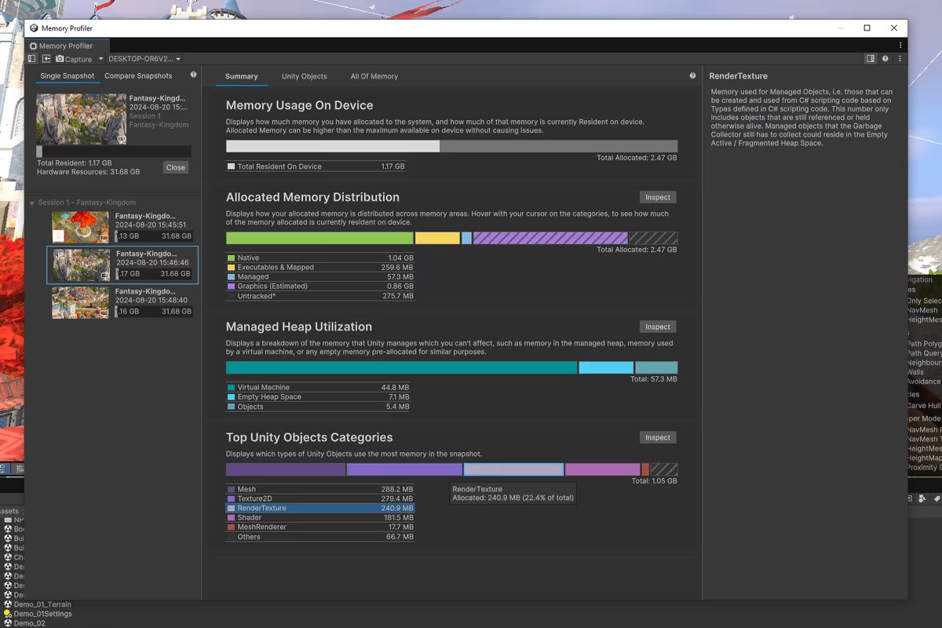Select snapshot captured at 15:48:40
Screen dimensions: 942x628
(x=122, y=302)
